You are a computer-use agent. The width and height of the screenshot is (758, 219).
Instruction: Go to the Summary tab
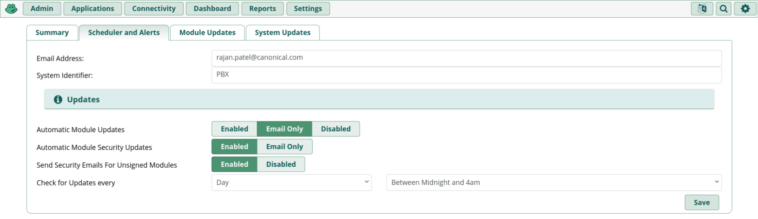[52, 33]
